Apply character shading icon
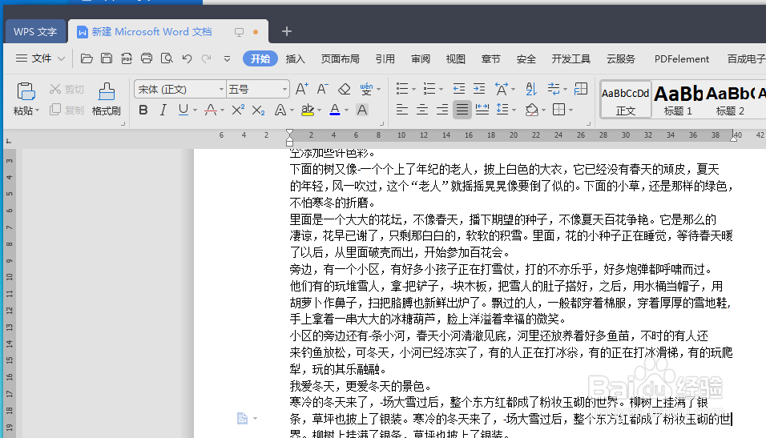 (x=362, y=110)
